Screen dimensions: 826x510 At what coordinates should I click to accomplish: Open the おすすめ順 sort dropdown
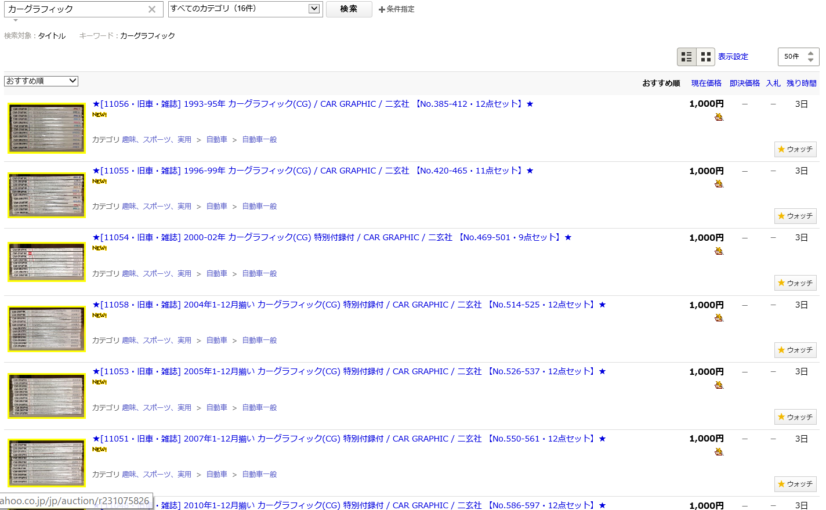(41, 81)
